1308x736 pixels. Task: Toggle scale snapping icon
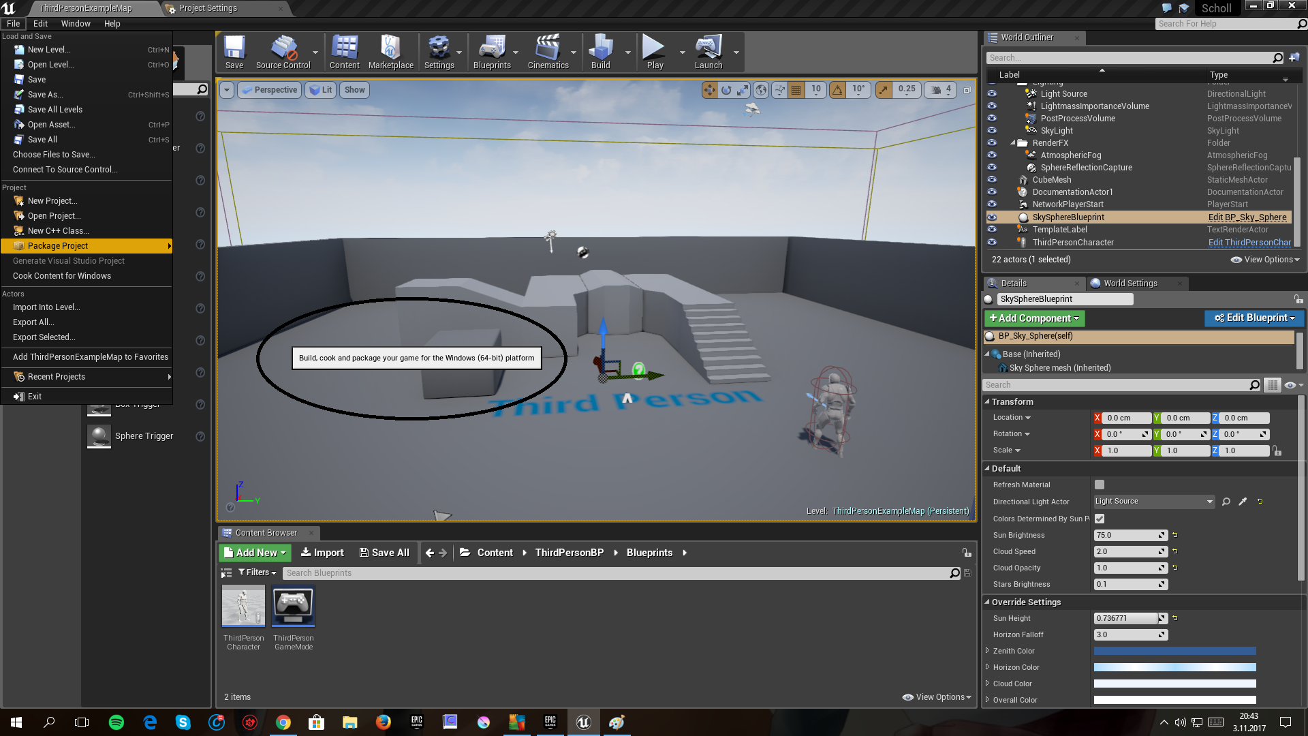point(884,90)
